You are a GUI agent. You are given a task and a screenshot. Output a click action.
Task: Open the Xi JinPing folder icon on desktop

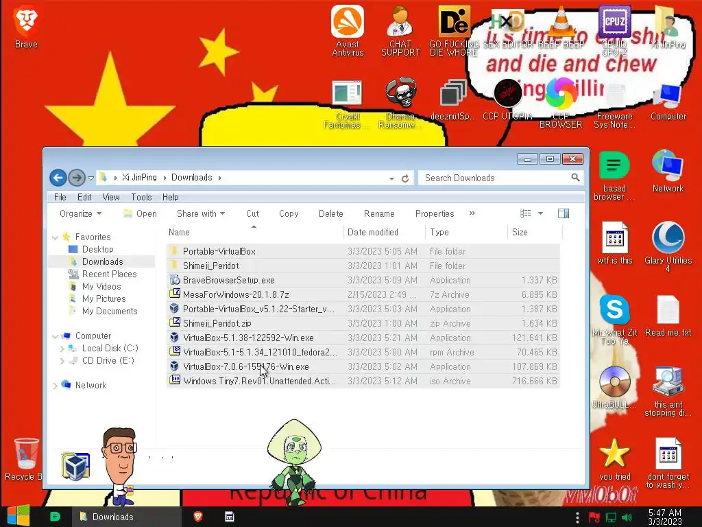pos(668,27)
